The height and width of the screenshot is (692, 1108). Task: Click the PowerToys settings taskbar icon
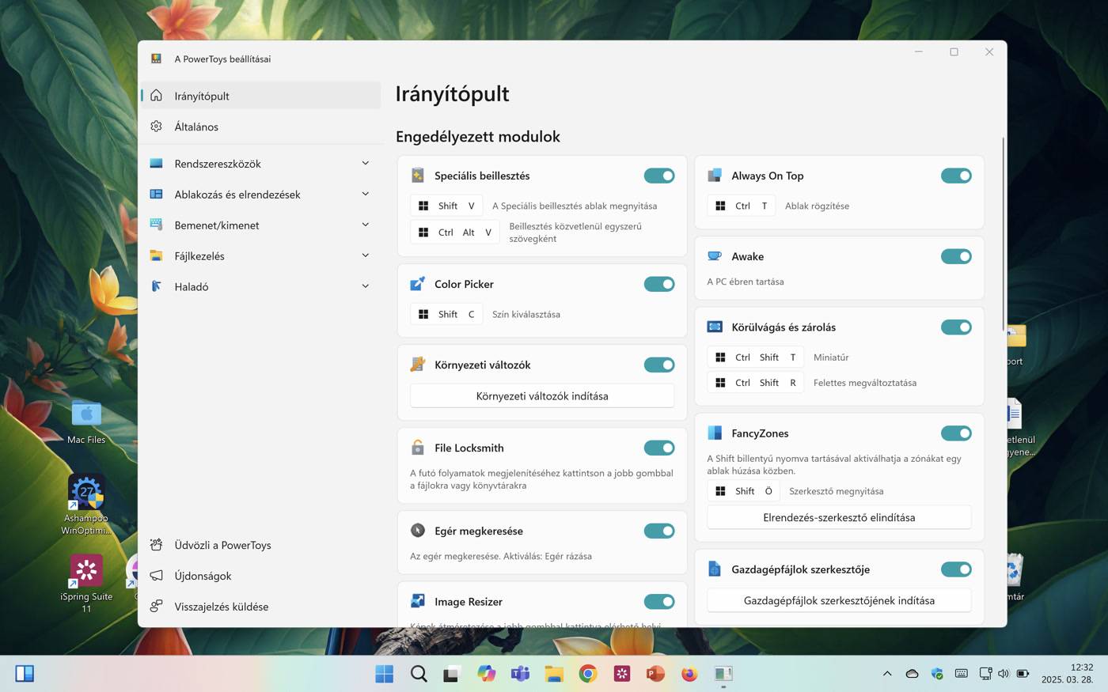pos(723,674)
